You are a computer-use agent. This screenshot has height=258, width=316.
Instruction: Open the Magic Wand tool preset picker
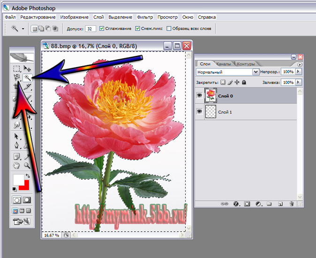pyautogui.click(x=23, y=29)
